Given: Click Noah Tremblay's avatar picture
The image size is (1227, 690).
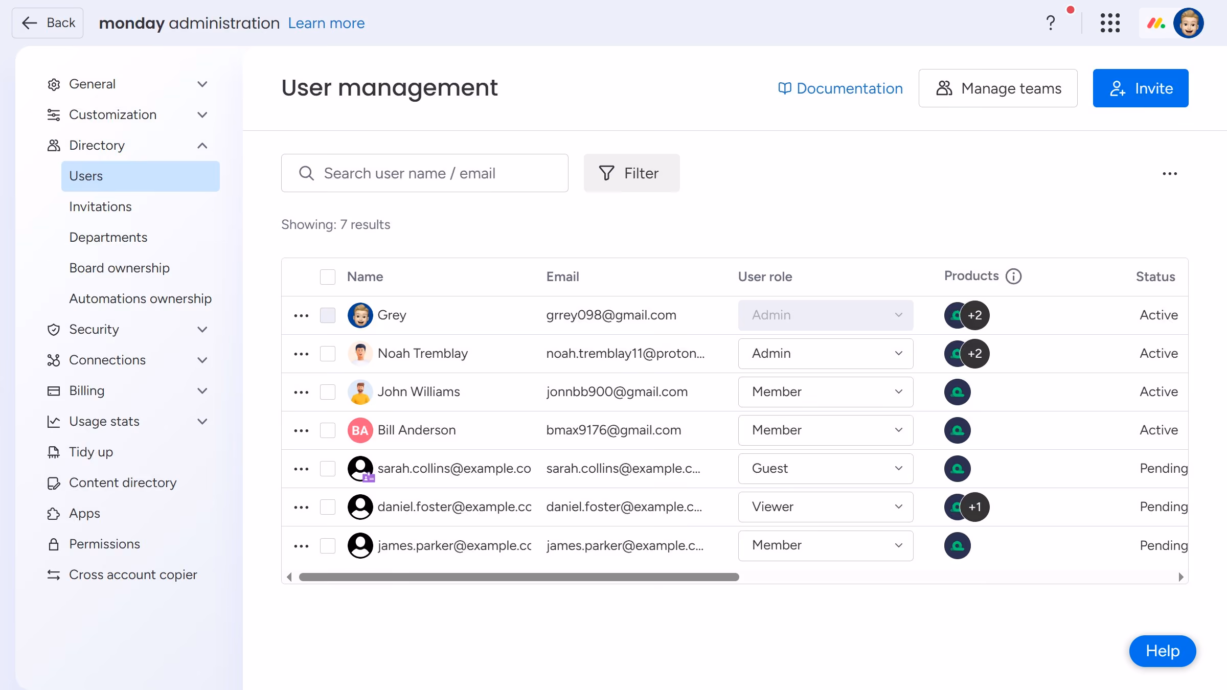Looking at the screenshot, I should click(x=360, y=354).
